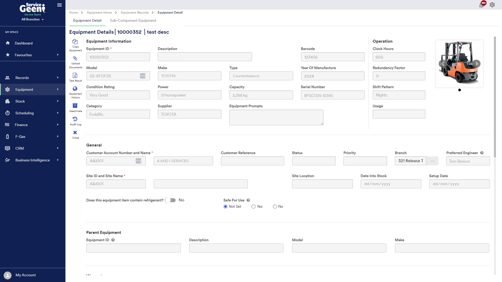View Equipment History icon

(75, 89)
